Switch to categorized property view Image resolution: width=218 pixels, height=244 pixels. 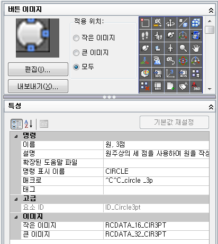tap(16, 124)
